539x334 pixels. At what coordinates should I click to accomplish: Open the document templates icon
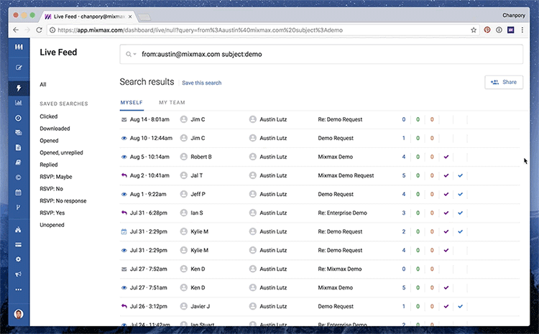pyautogui.click(x=19, y=147)
